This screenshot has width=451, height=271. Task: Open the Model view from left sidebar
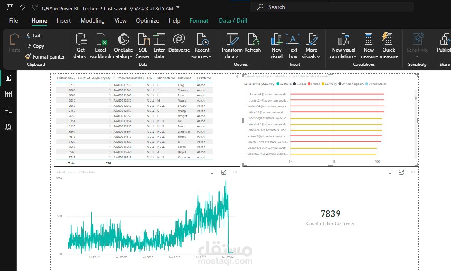8,111
